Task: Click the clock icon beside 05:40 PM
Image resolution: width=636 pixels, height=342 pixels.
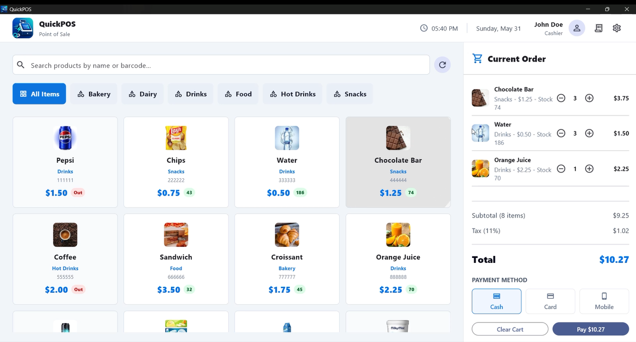Action: pyautogui.click(x=424, y=28)
